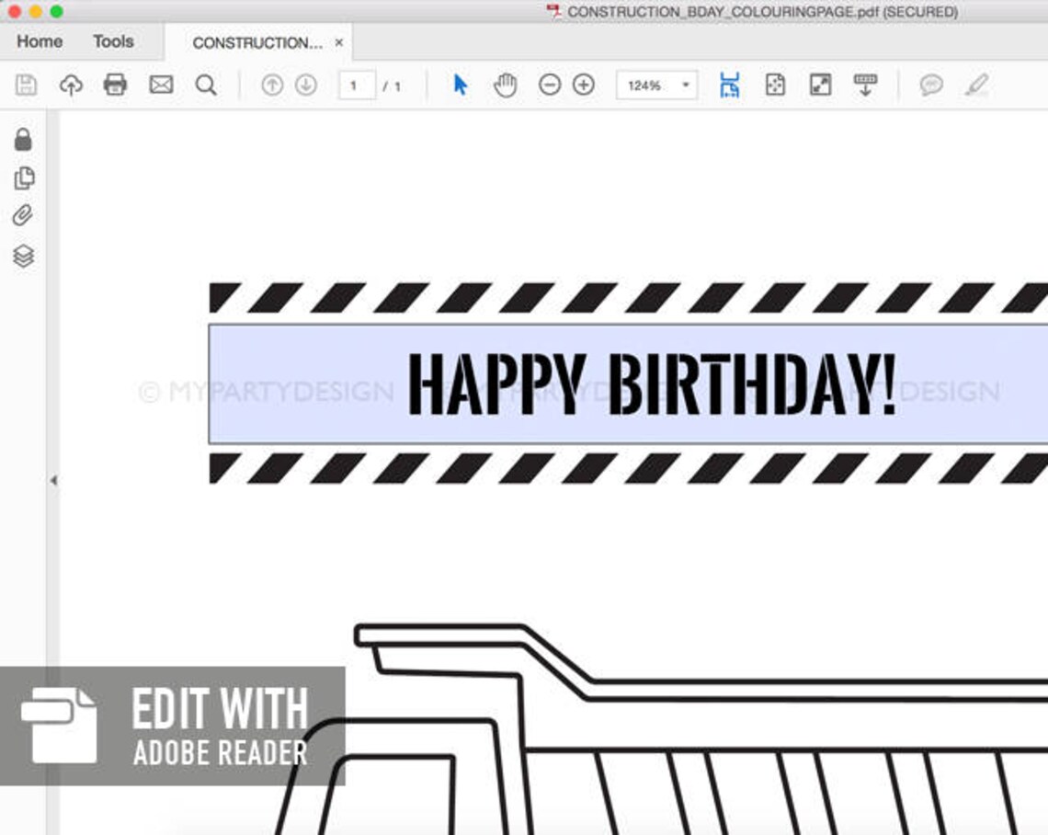Select the highlighter pen tool
This screenshot has height=835, width=1048.
click(x=977, y=85)
